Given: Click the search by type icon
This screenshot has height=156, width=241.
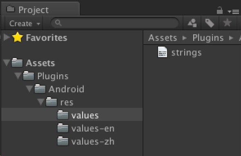Looking at the screenshot, I should pos(192,23).
